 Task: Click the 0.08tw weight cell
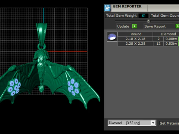(x=171, y=39)
